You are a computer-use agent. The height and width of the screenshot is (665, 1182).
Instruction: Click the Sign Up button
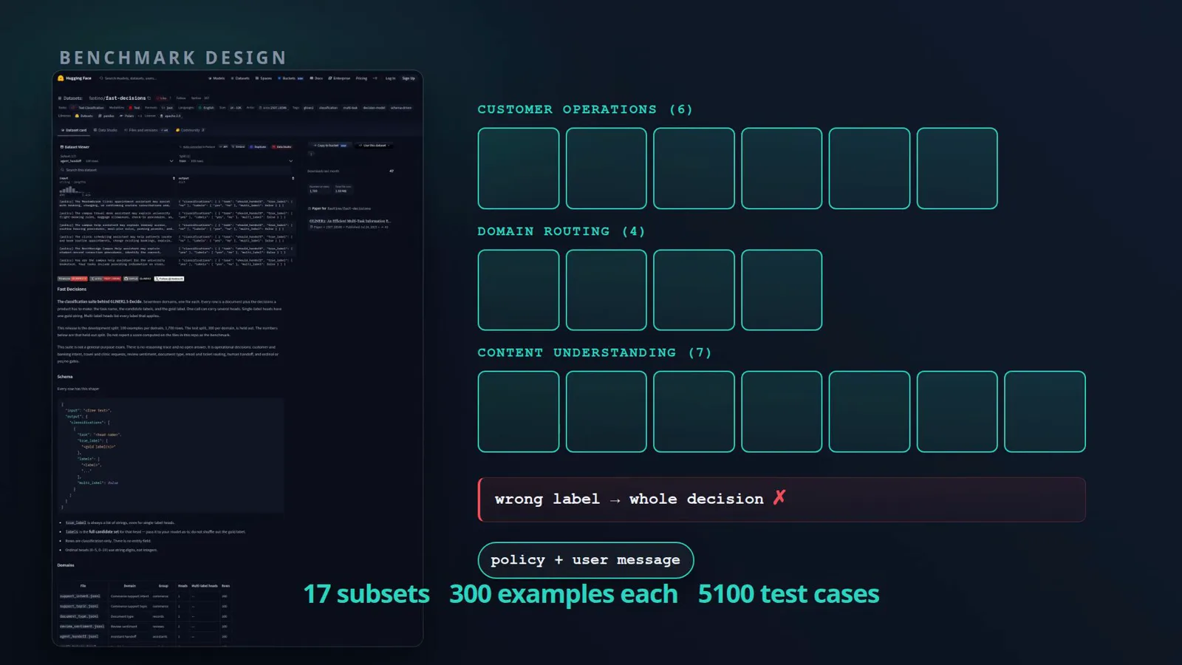click(409, 78)
